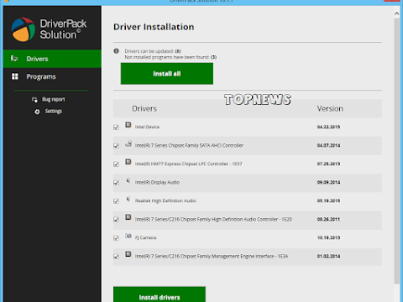Open the Drivers section

tap(52, 59)
